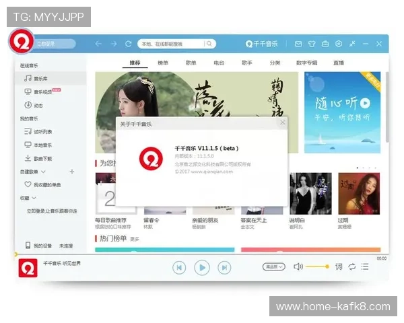Click the vertical scrollbar on right

387,107
